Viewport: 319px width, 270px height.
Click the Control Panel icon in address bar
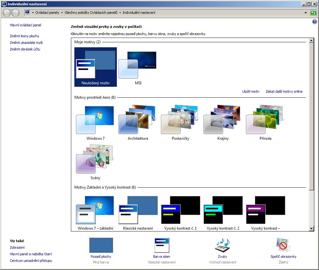(x=27, y=12)
